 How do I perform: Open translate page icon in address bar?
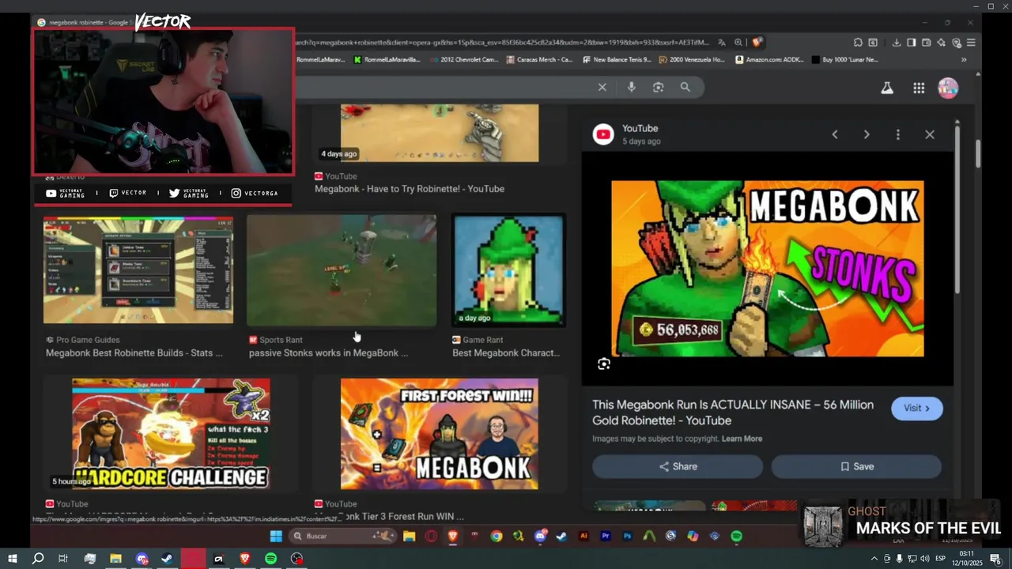click(722, 43)
